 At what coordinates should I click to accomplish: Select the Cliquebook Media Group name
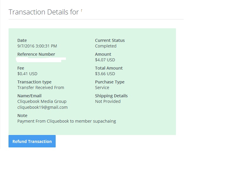coord(42,101)
